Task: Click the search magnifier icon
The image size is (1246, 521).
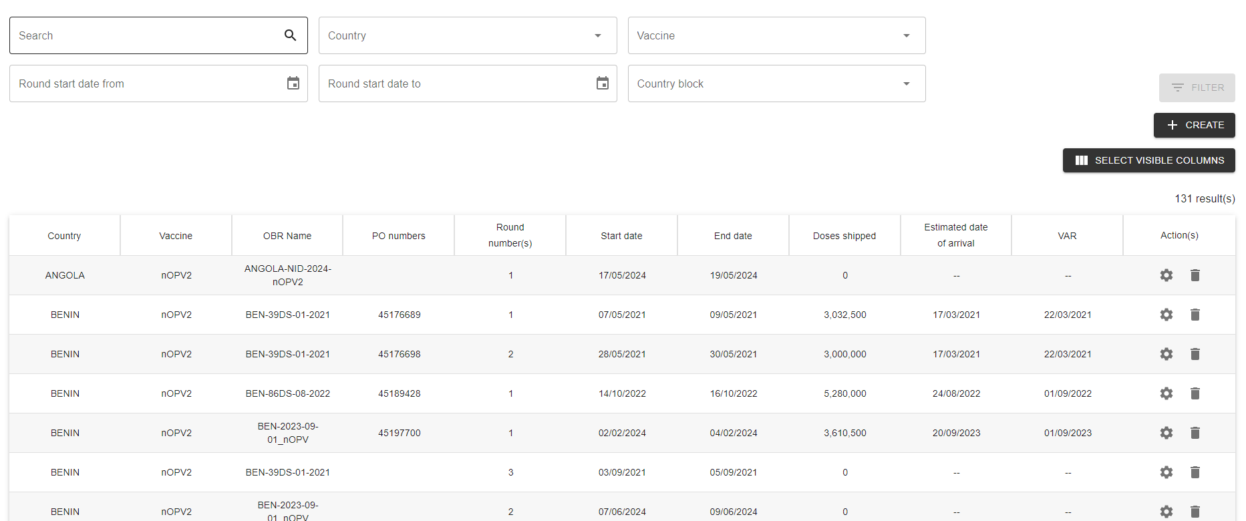Action: (x=290, y=35)
